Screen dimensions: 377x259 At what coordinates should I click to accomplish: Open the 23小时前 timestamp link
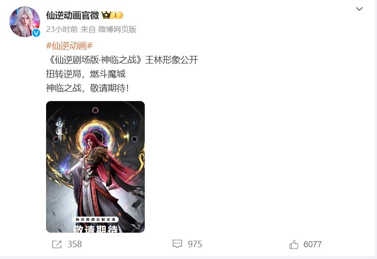62,29
